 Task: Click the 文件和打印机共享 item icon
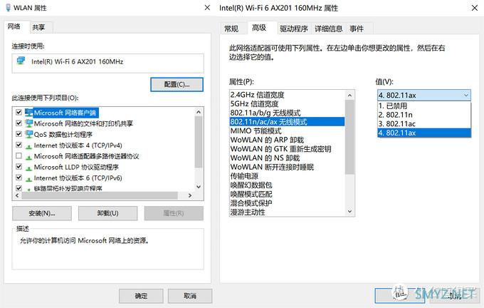click(29, 123)
